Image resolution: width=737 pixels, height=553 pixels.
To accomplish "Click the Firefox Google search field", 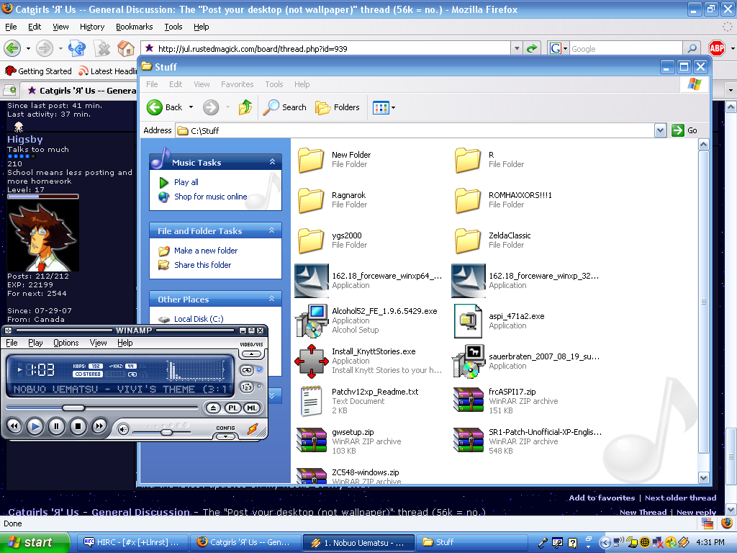I will [x=625, y=48].
